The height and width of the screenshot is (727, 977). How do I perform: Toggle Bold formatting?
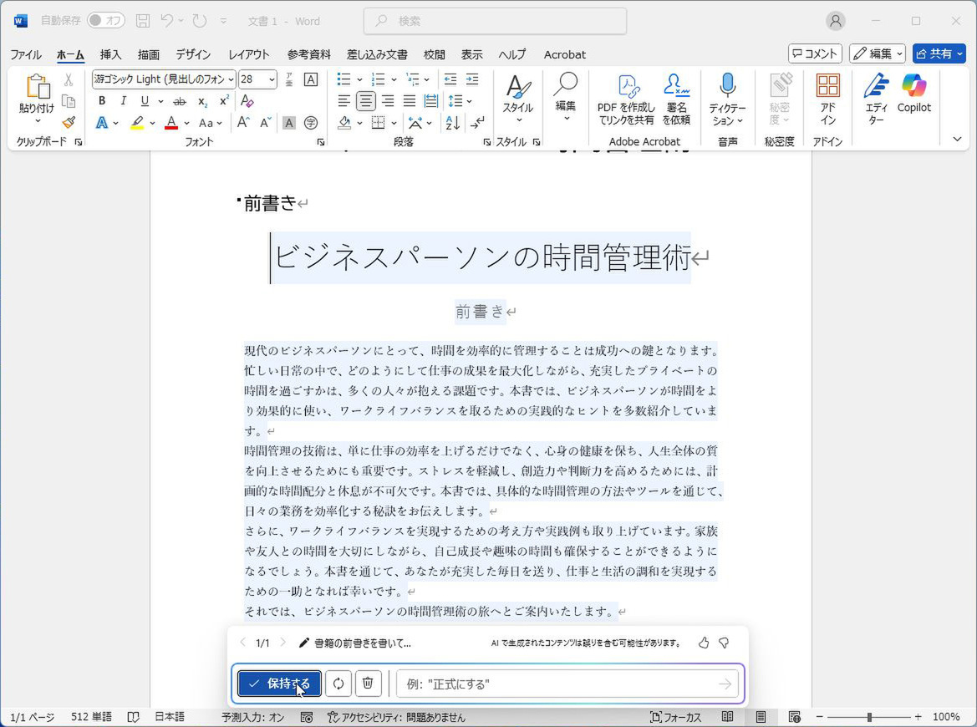pos(102,101)
